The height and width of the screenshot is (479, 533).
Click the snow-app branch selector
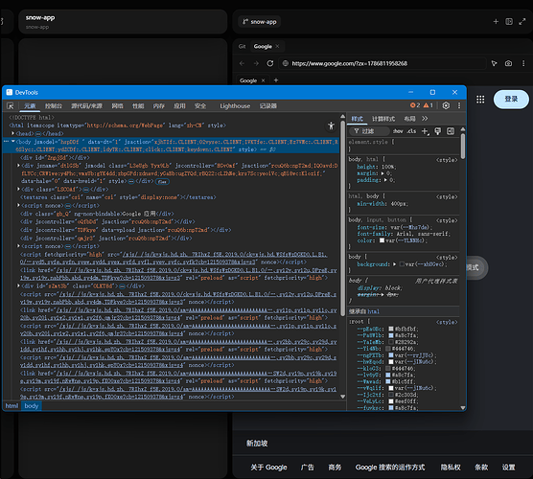260,22
